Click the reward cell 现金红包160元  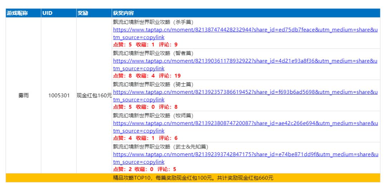coord(94,96)
